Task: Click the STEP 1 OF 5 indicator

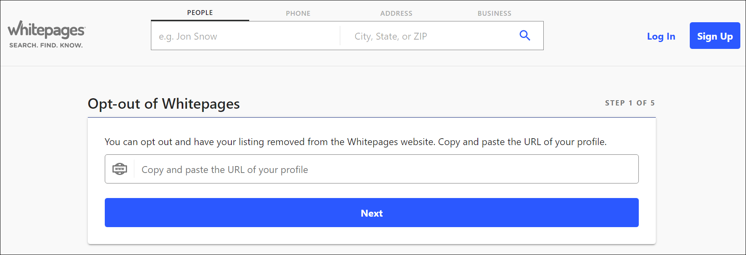Action: click(x=630, y=103)
